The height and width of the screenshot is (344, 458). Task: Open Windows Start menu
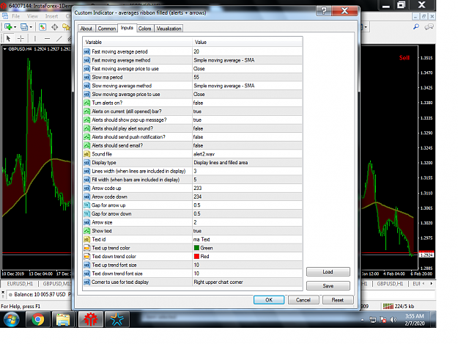click(x=12, y=319)
